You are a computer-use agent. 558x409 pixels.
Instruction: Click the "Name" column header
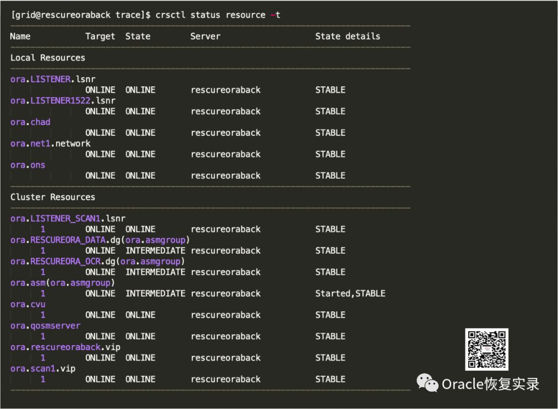point(20,36)
